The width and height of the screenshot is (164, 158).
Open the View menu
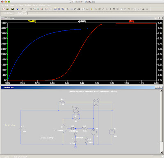pyautogui.click(x=21, y=5)
